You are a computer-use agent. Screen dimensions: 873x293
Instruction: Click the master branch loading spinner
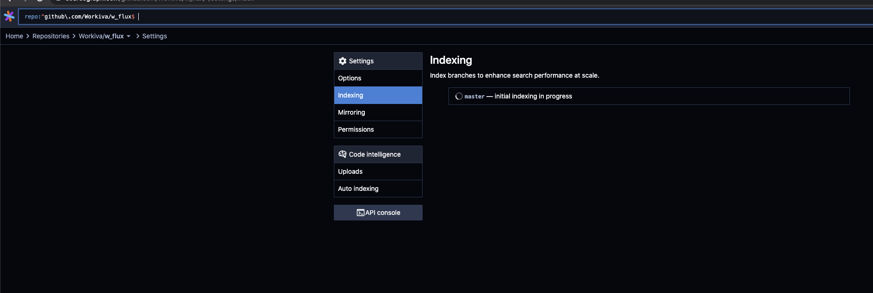coord(459,96)
